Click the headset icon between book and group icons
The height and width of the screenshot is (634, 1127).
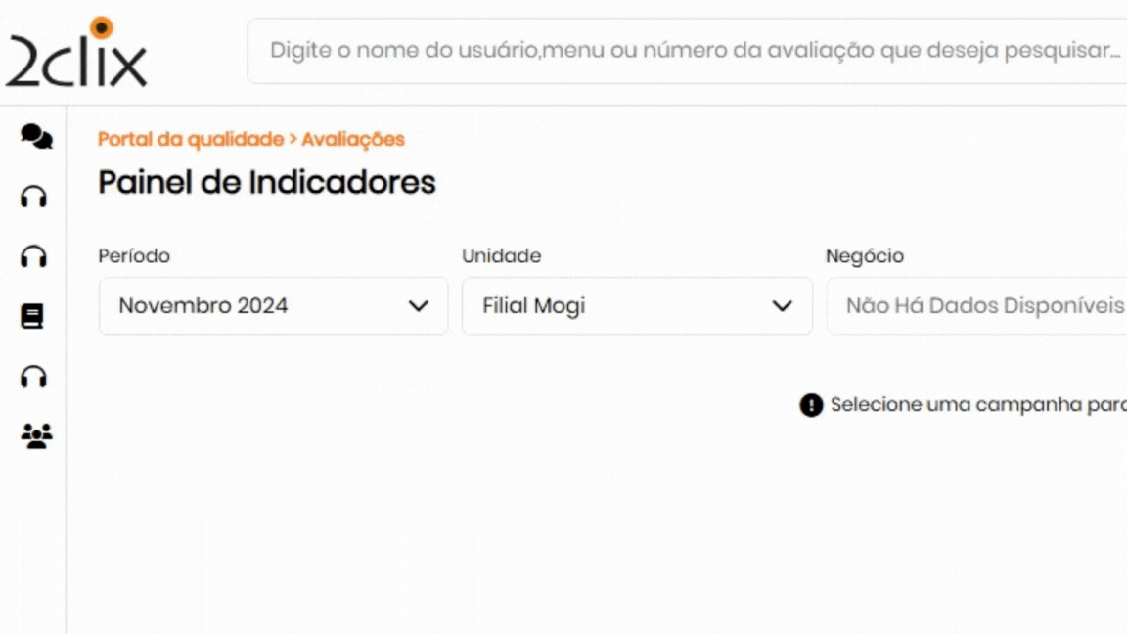34,376
